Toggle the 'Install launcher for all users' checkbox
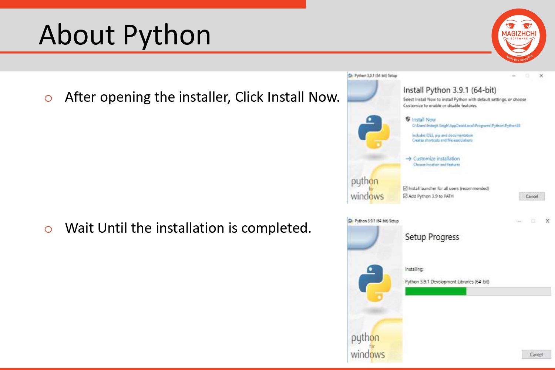Image resolution: width=555 pixels, height=370 pixels. tap(405, 188)
